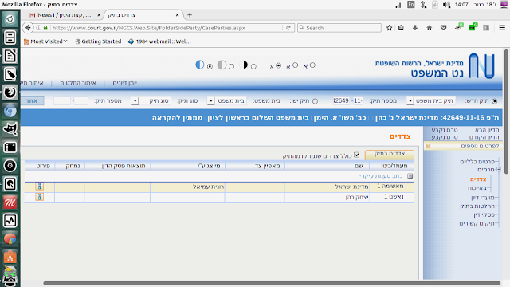Select the selected small א font radio

click(278, 65)
